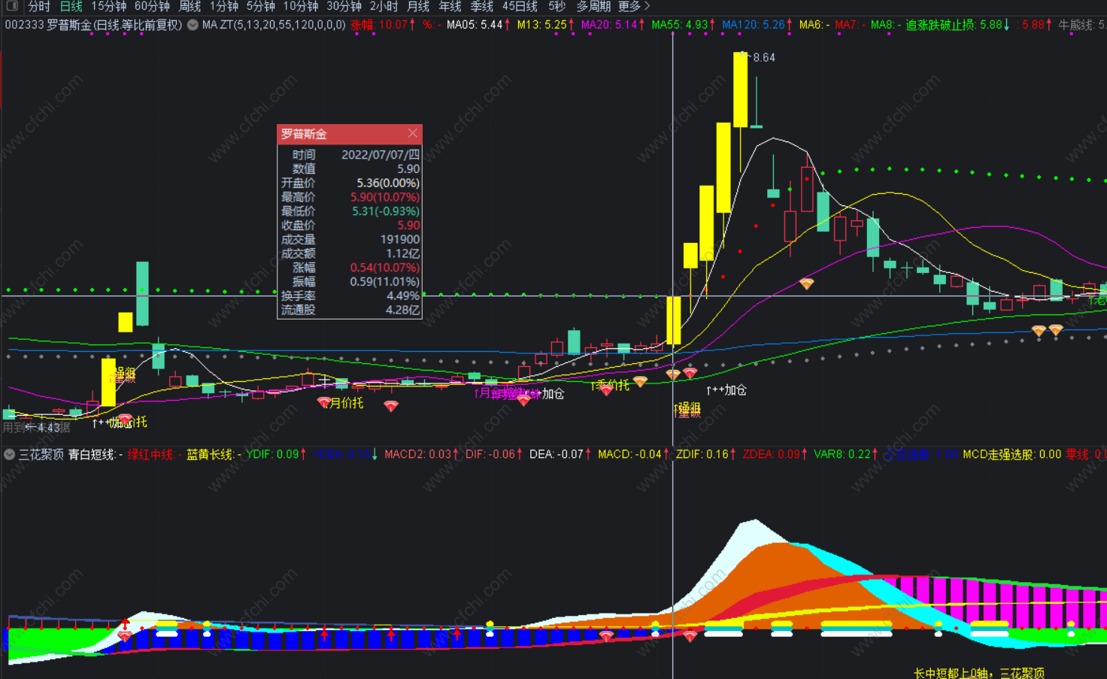
Task: Open the 月线 monthly chart
Action: click(418, 6)
